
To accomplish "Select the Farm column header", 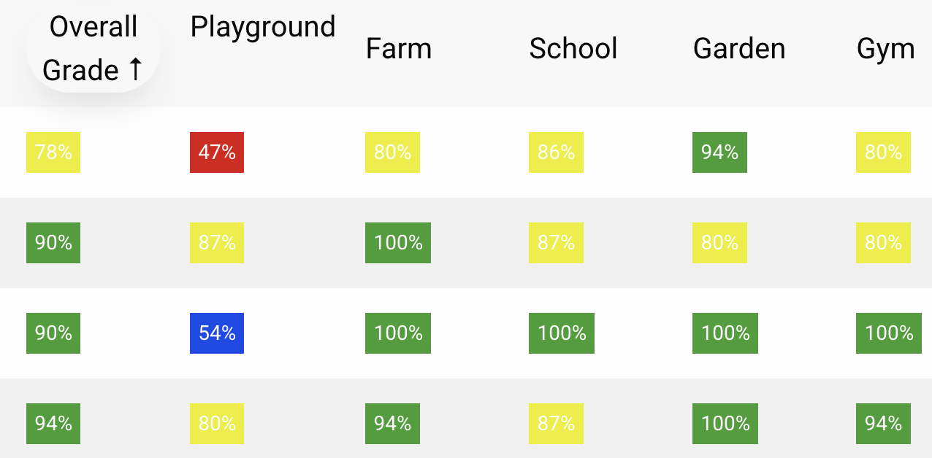I will [x=399, y=49].
